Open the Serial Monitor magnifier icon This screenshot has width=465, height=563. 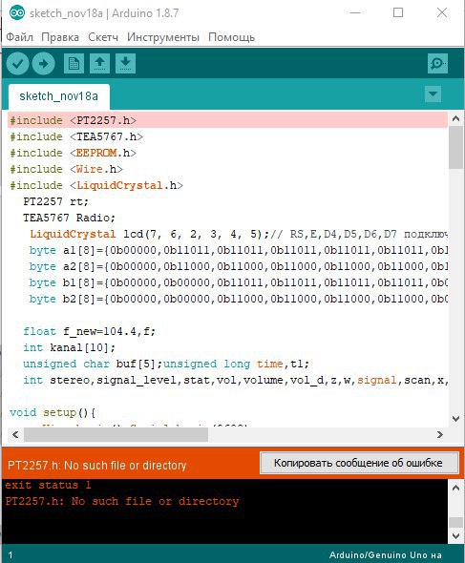(437, 64)
